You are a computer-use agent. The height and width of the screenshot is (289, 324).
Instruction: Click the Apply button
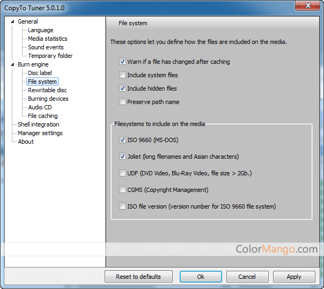pos(294,277)
